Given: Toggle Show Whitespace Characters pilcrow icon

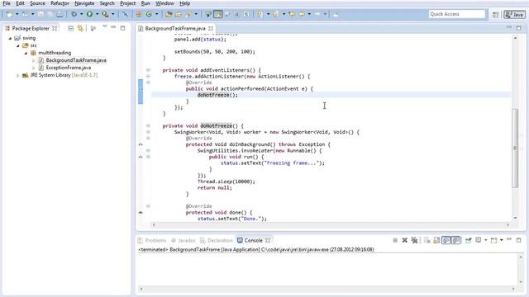Looking at the screenshot, I should pos(246,14).
